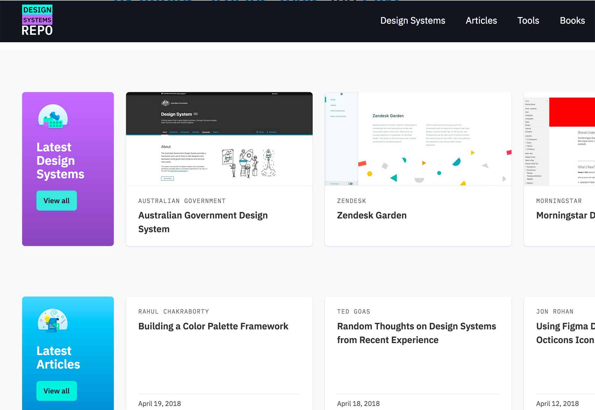Open Design Systems nav menu item
This screenshot has height=410, width=595.
(x=413, y=20)
